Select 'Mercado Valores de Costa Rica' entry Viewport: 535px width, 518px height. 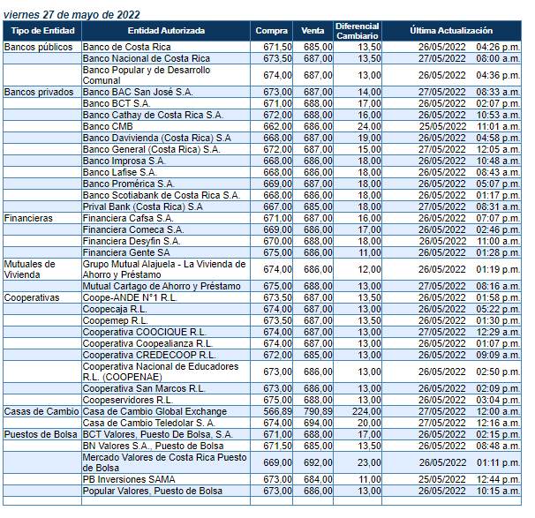(x=165, y=462)
